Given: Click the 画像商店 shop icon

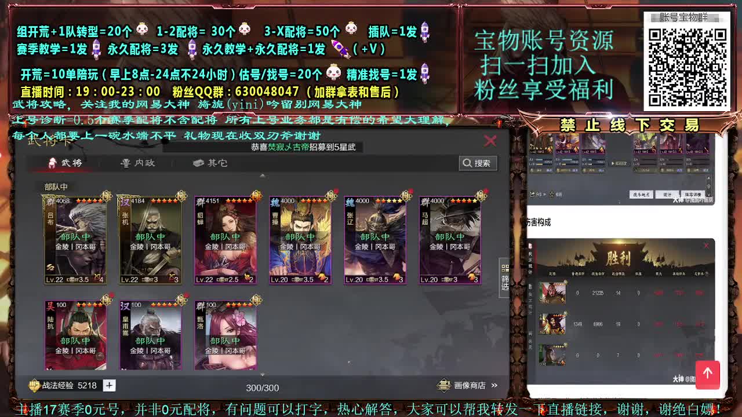Looking at the screenshot, I should 443,385.
